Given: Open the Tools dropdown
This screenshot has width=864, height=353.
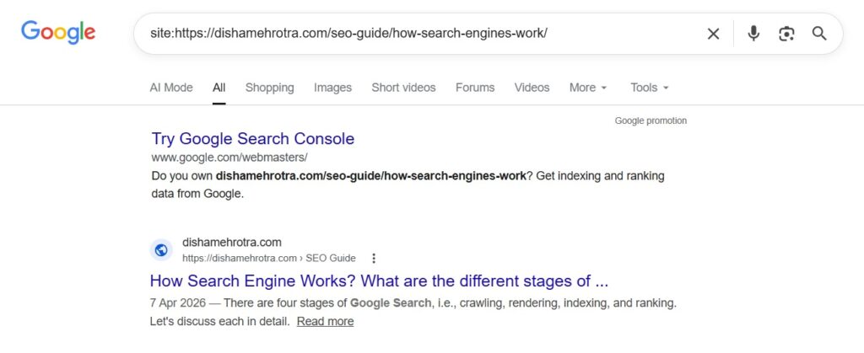Looking at the screenshot, I should [649, 88].
